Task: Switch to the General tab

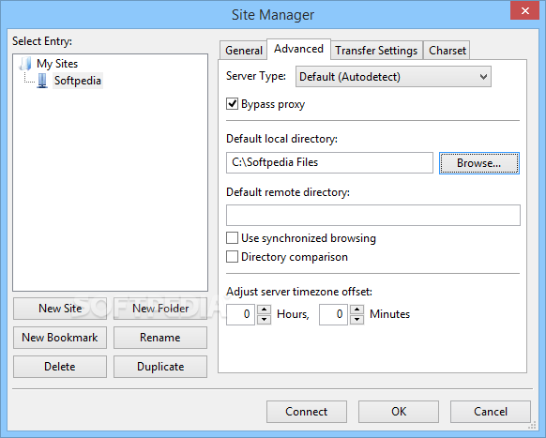Action: point(243,51)
